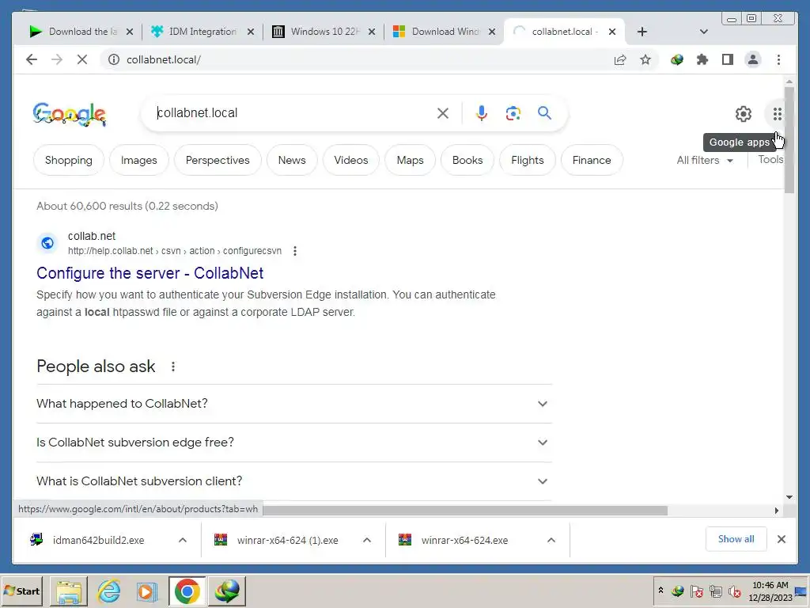Close the IDM Integration tab
810x608 pixels.
click(251, 32)
